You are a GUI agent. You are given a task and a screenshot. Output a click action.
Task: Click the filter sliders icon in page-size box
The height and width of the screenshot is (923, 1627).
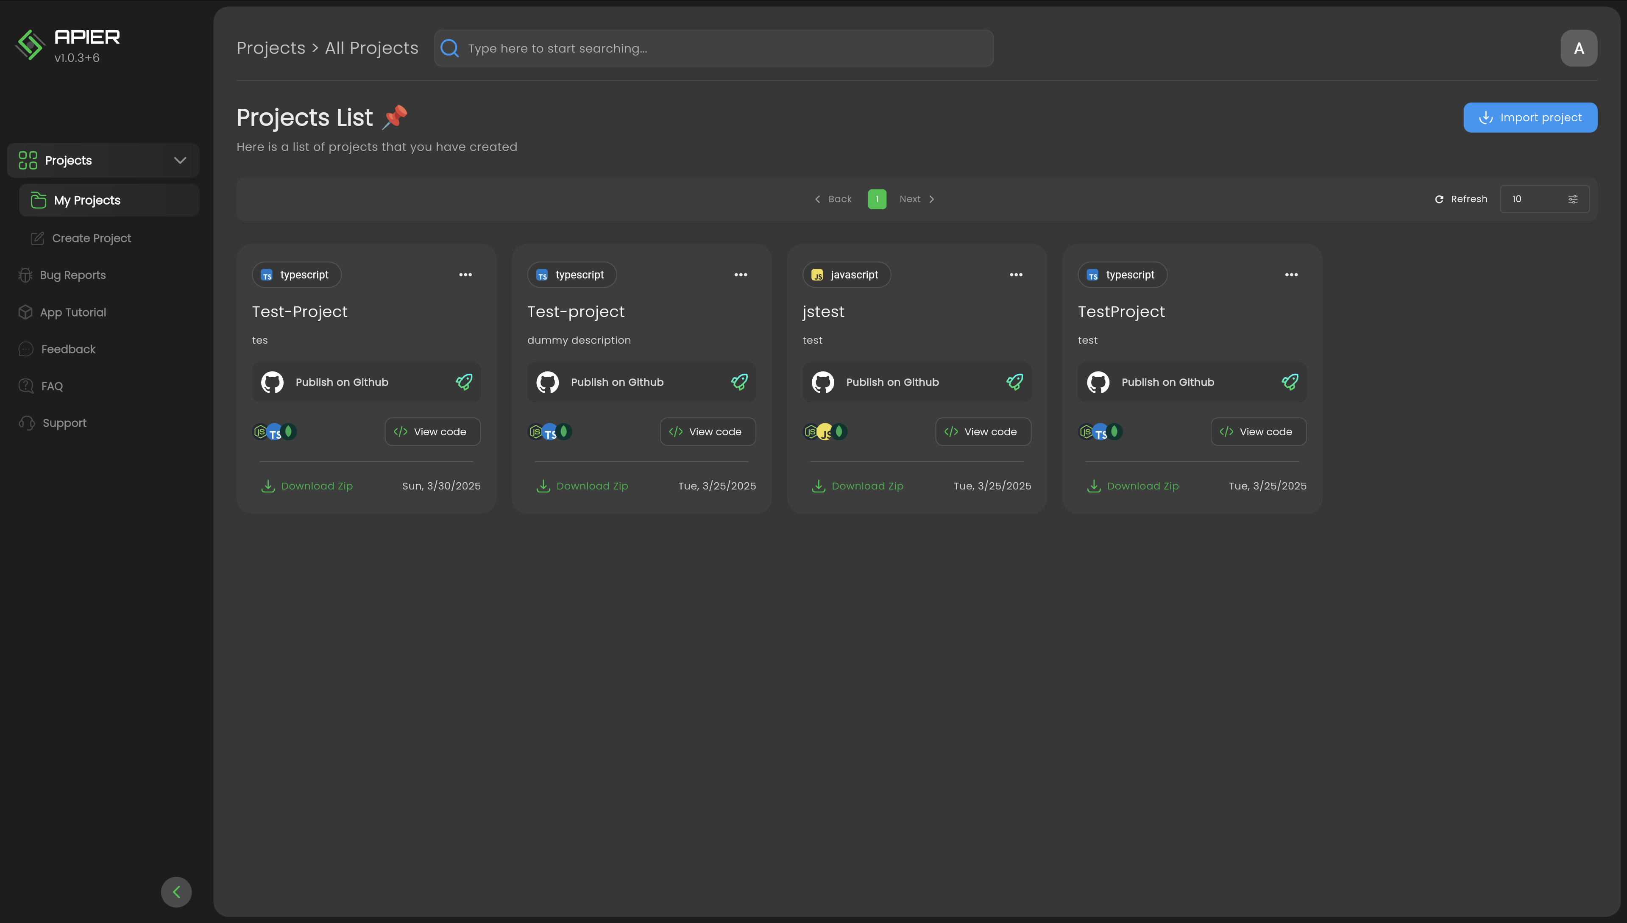click(1572, 199)
